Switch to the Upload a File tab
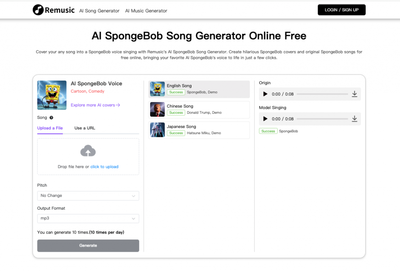The height and width of the screenshot is (272, 400). coord(50,128)
